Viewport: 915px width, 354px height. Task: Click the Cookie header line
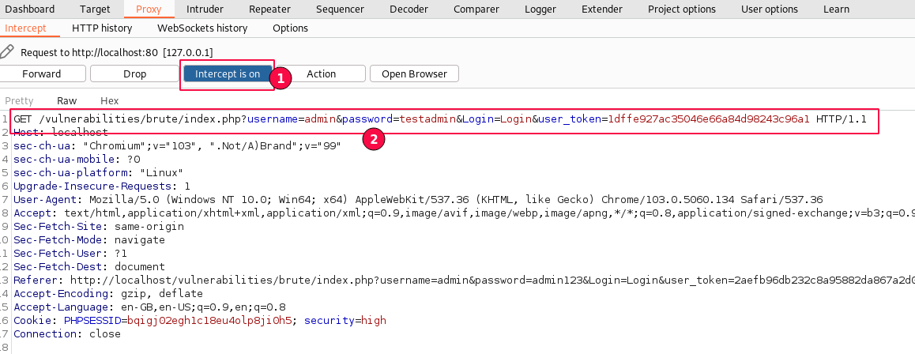(x=199, y=321)
